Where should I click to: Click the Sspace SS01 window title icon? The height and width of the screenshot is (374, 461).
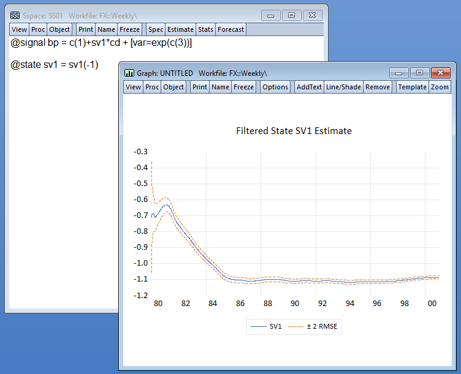15,14
